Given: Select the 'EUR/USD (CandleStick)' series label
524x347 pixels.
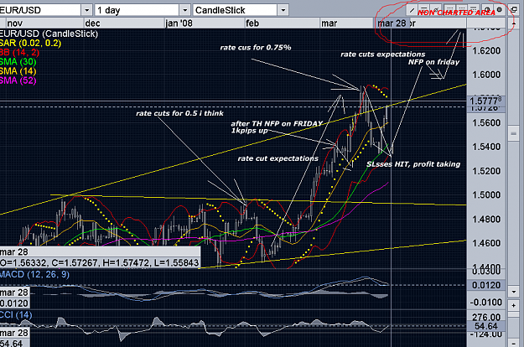Looking at the screenshot, I should tap(49, 34).
